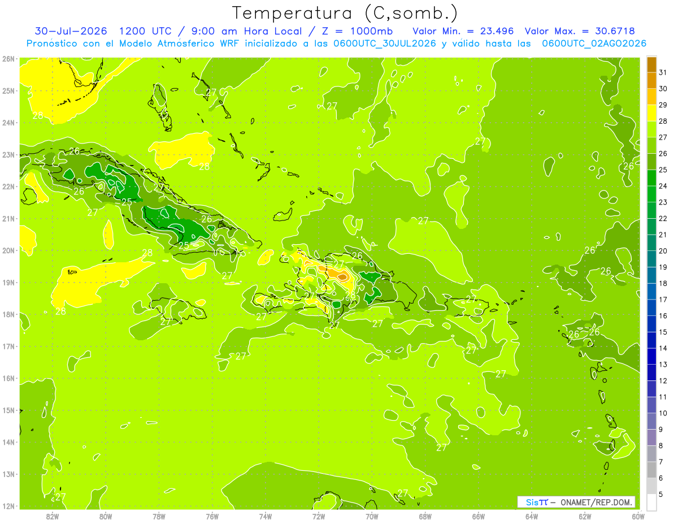Click the "15N" latitude axis label

click(8, 410)
